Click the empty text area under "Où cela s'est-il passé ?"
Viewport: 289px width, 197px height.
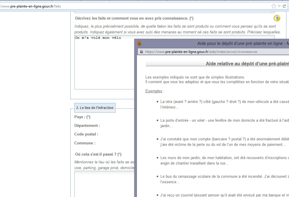tap(104, 183)
